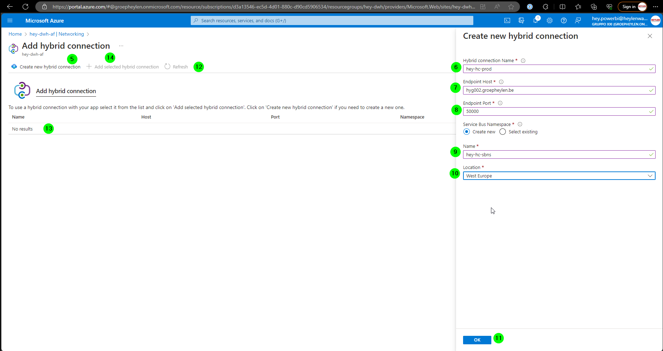Image resolution: width=663 pixels, height=351 pixels.
Task: Sort by the Port column header
Action: coord(275,117)
